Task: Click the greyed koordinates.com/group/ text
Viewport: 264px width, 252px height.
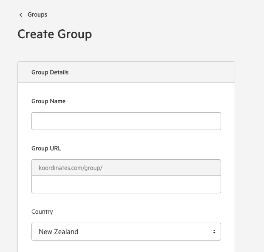Action: tap(71, 168)
